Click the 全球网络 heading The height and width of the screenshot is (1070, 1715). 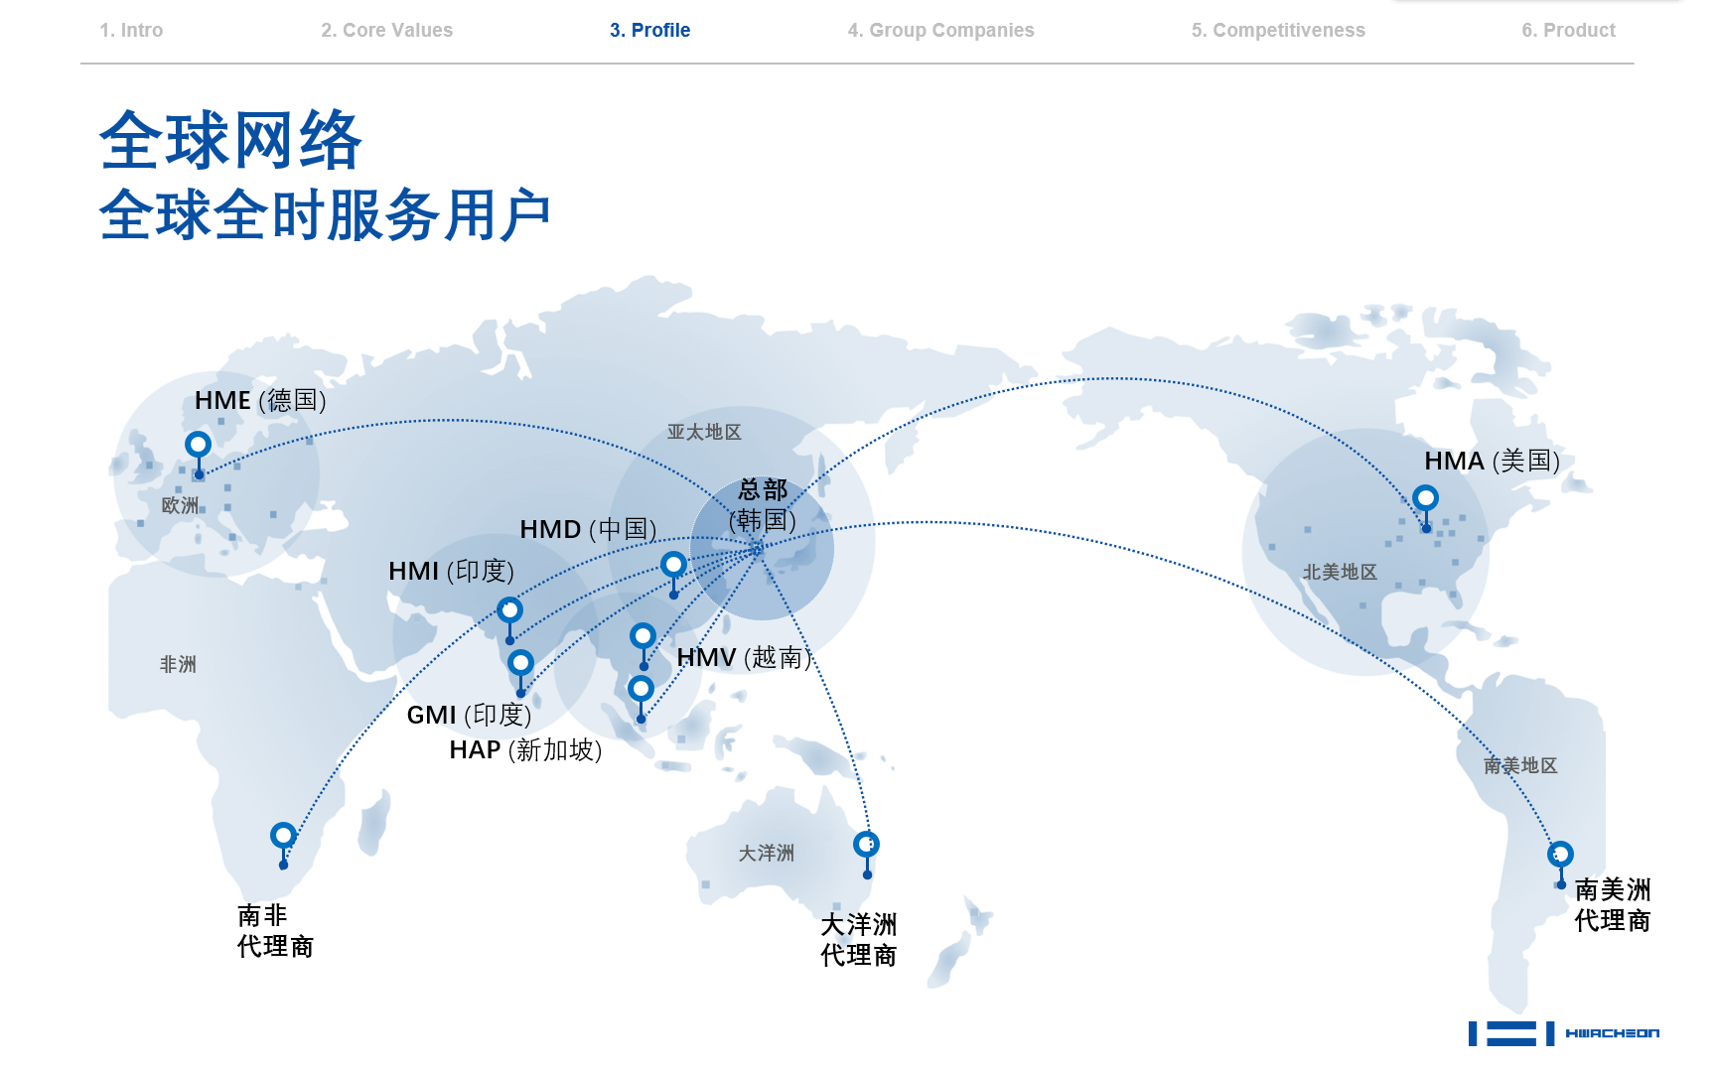(x=230, y=140)
